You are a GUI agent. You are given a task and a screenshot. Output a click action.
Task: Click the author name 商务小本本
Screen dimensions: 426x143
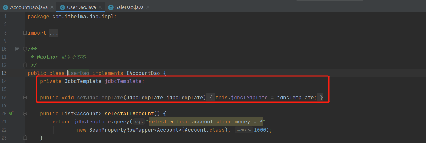(75, 57)
